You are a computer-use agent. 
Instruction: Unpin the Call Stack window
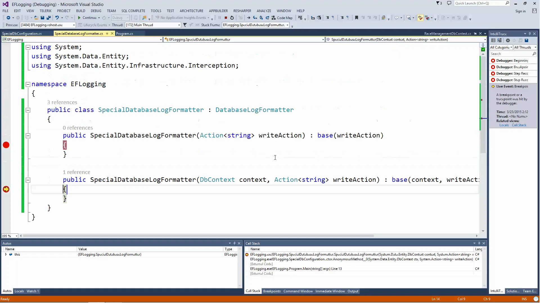(479, 243)
